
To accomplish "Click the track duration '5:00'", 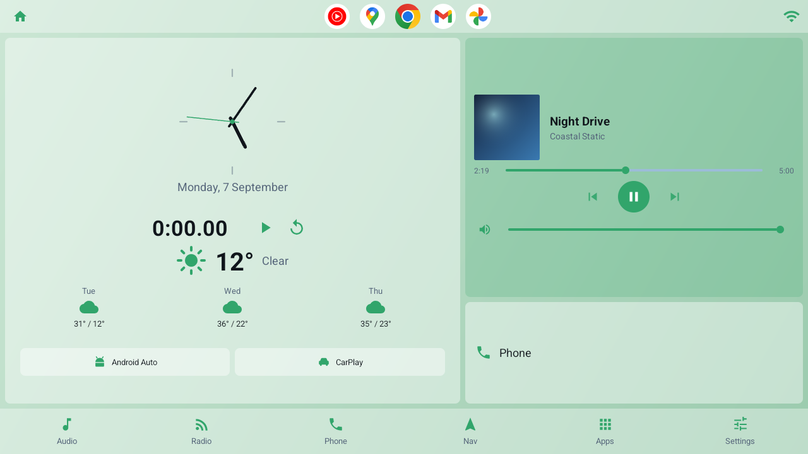I will [x=787, y=171].
